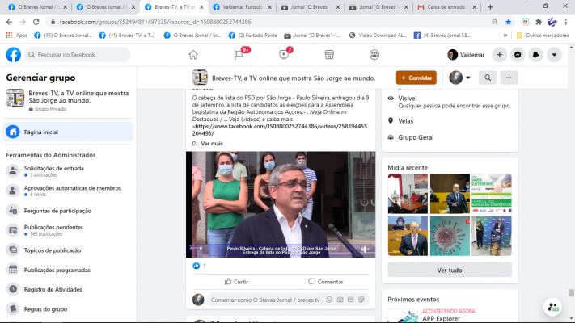
Task: Click the orange Convidar button
Action: tap(416, 78)
